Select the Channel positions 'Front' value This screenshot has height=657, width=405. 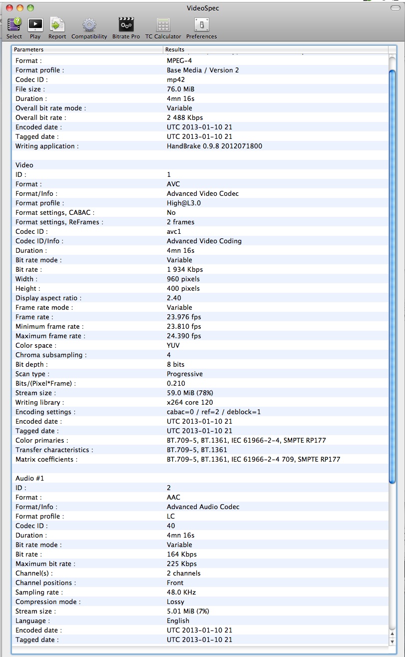175,583
